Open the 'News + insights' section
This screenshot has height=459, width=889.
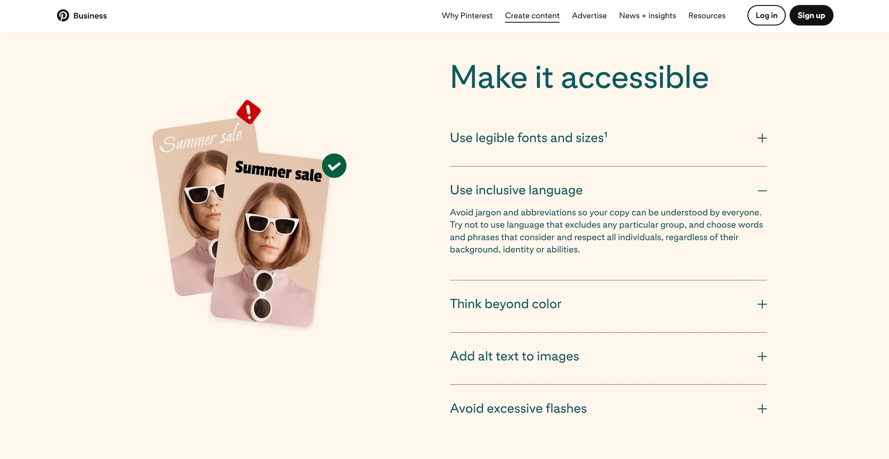coord(647,16)
